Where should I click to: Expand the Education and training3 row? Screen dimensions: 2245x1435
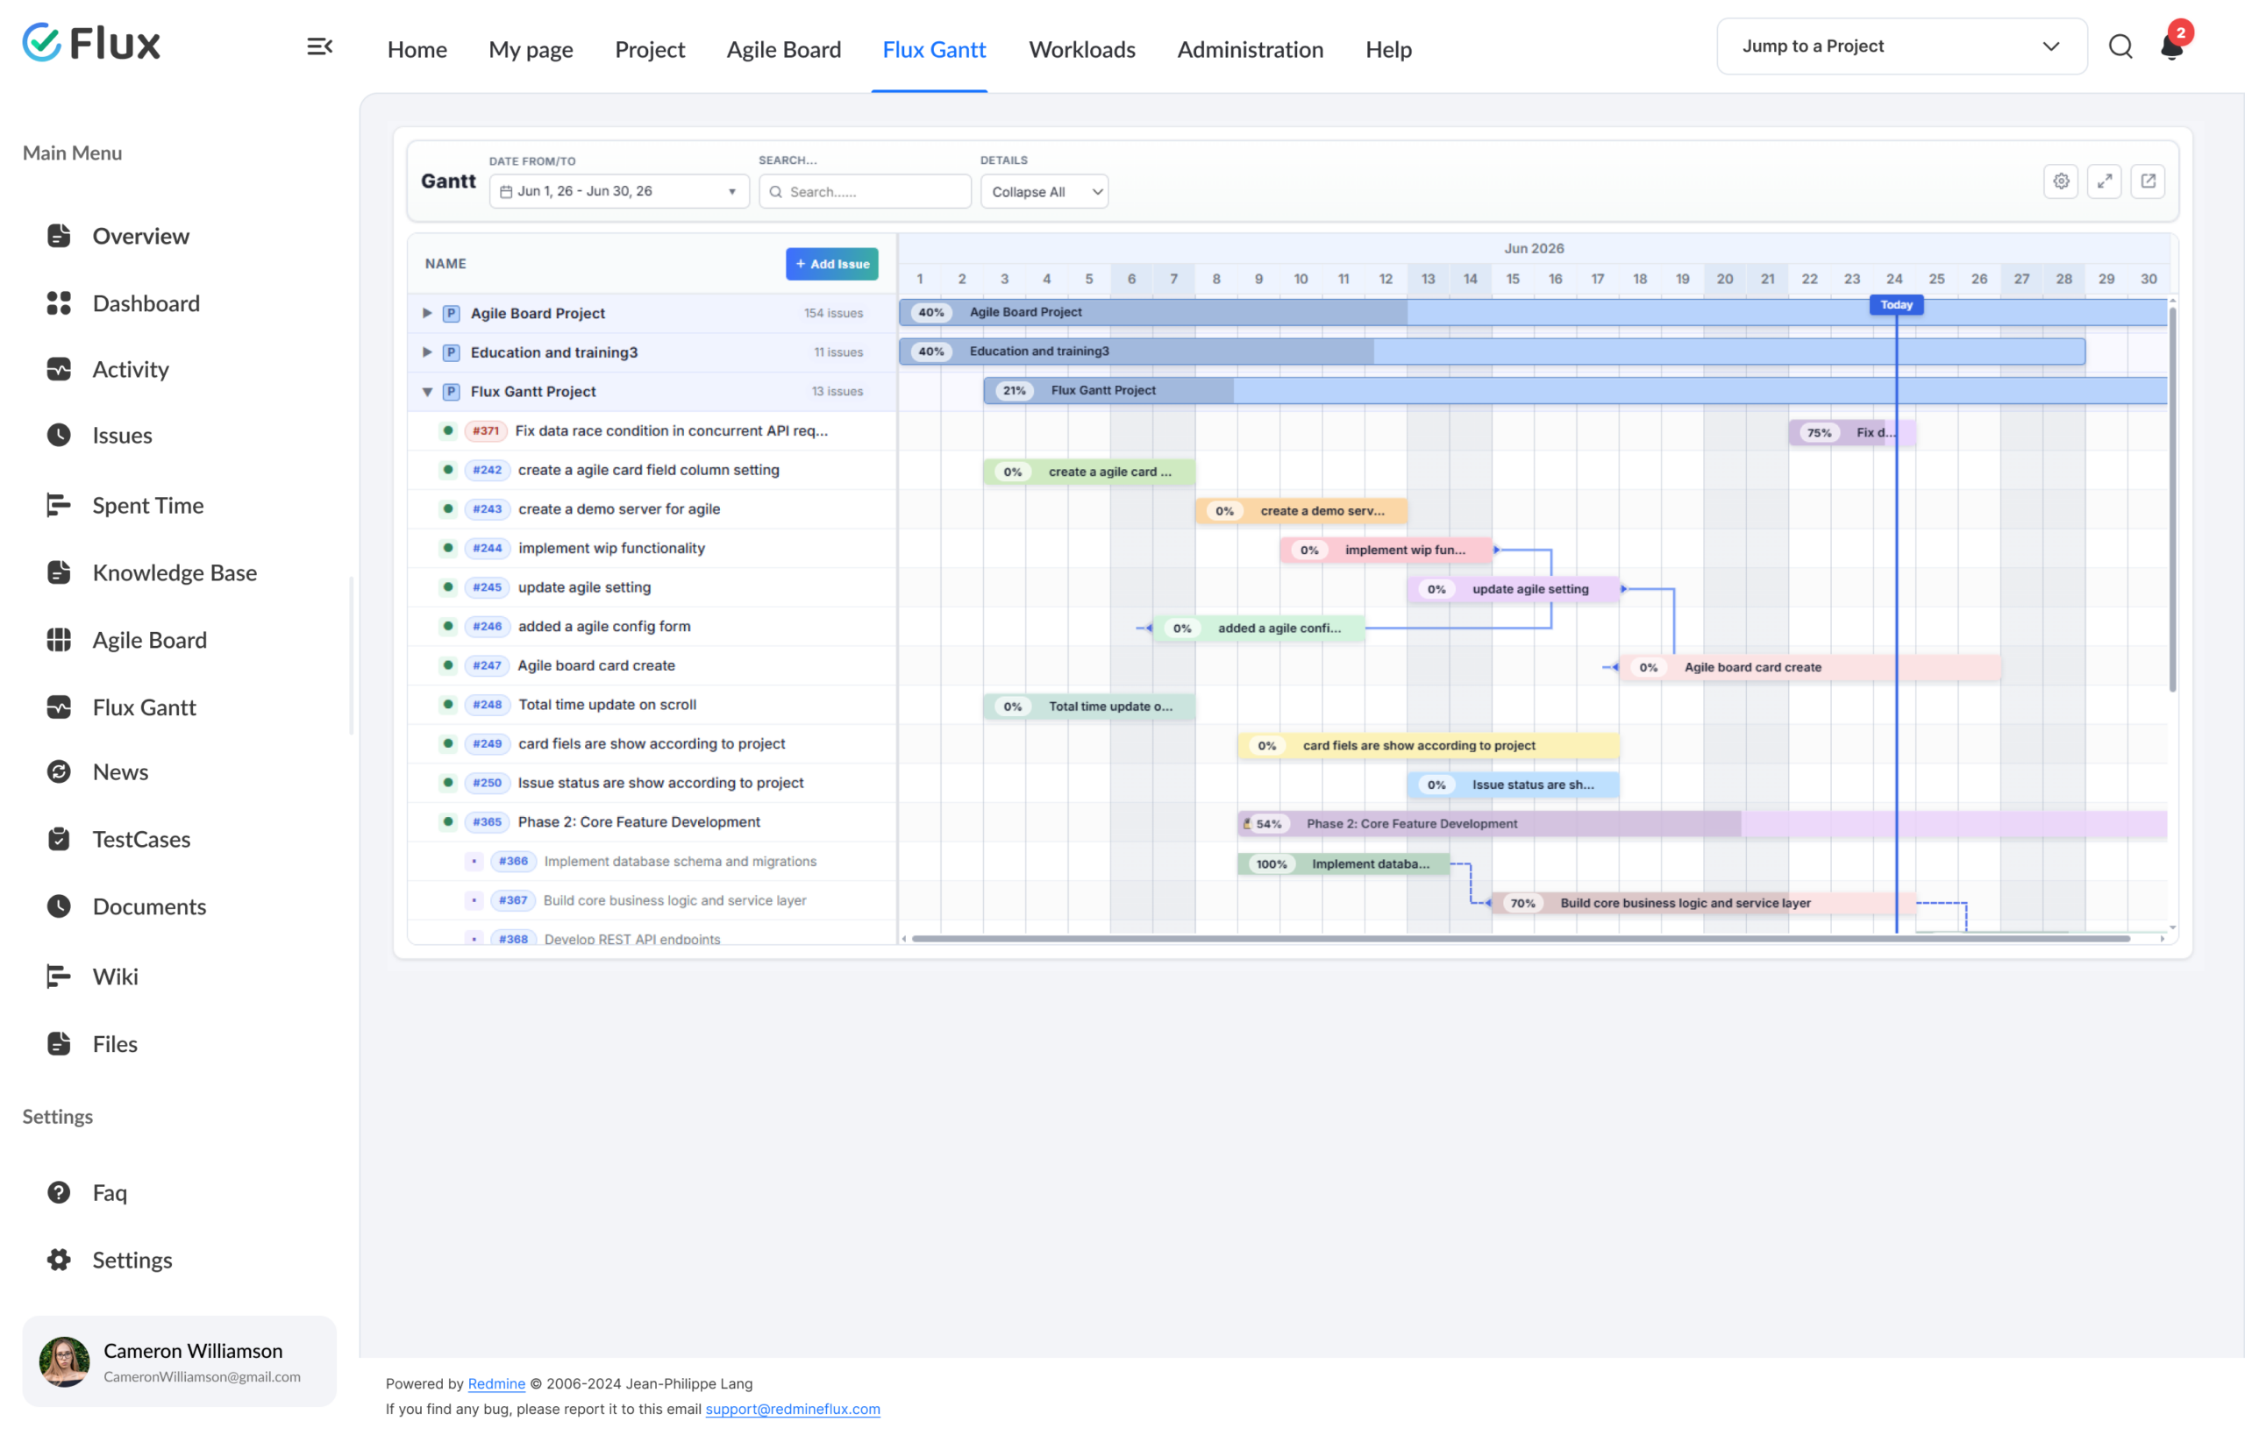[427, 352]
